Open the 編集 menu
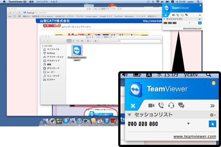Screen dimensions: 221x147 [x=31, y=2]
